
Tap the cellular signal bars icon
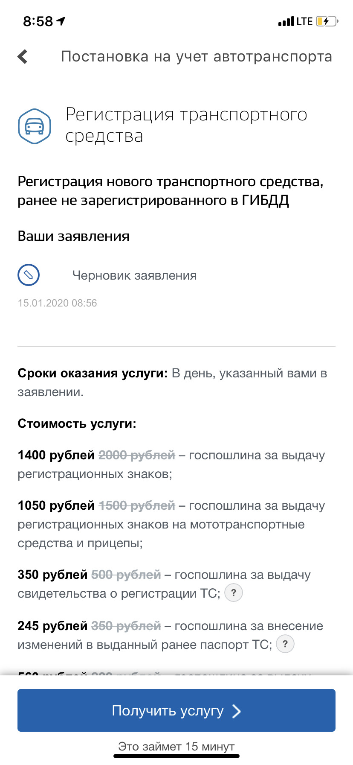[286, 21]
